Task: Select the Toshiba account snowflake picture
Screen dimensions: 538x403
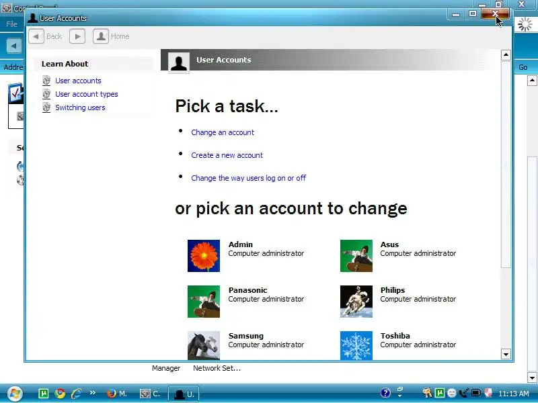Action: (356, 345)
